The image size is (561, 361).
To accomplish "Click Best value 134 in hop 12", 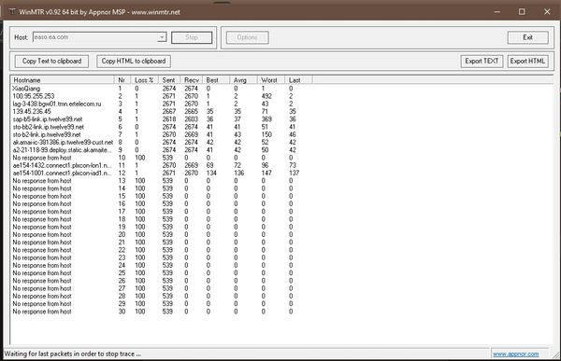I will [211, 173].
